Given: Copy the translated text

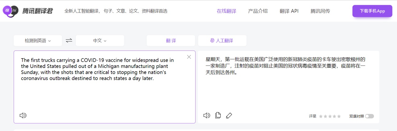Looking at the screenshot, I should [218, 115].
